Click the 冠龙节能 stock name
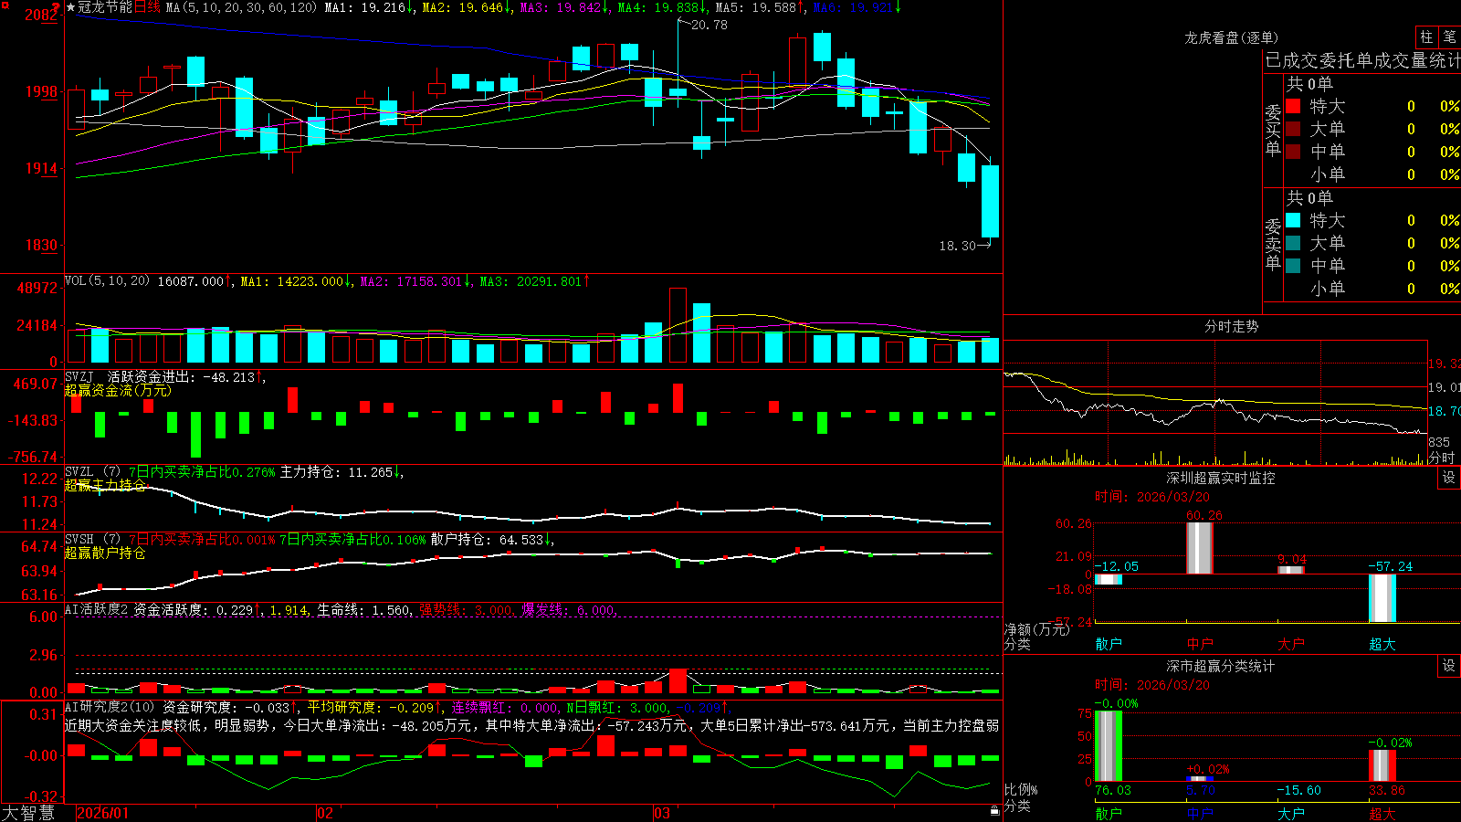 [x=105, y=7]
